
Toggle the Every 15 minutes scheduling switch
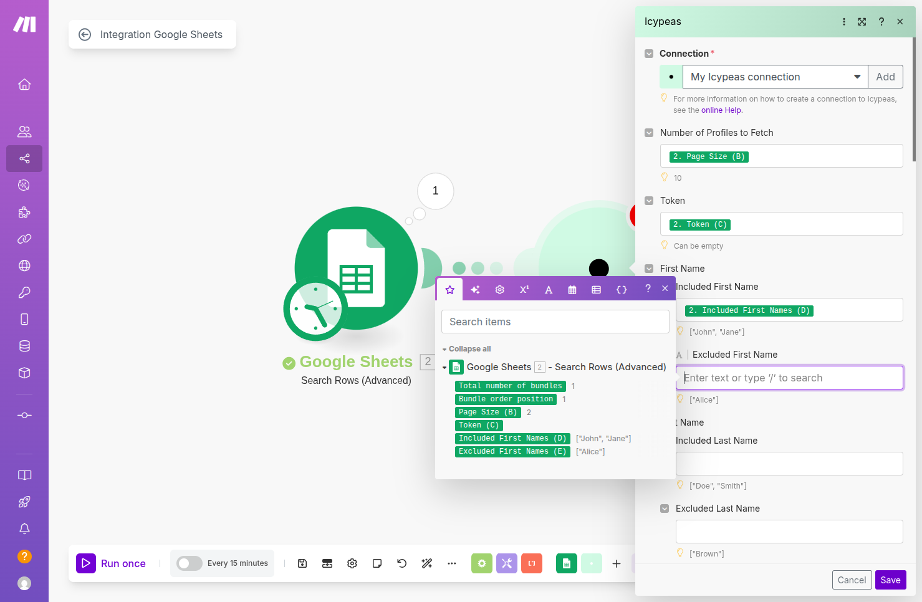tap(189, 563)
